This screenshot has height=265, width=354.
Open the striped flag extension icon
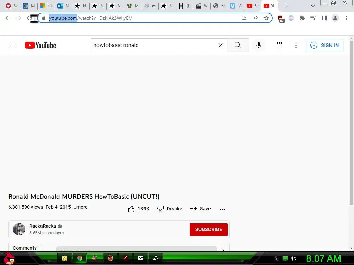(291, 18)
